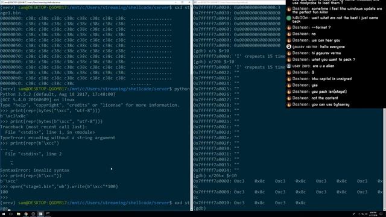The width and height of the screenshot is (386, 217).
Task: Click the 'TypeError: encoding without a string argument' line
Action: click(58, 137)
